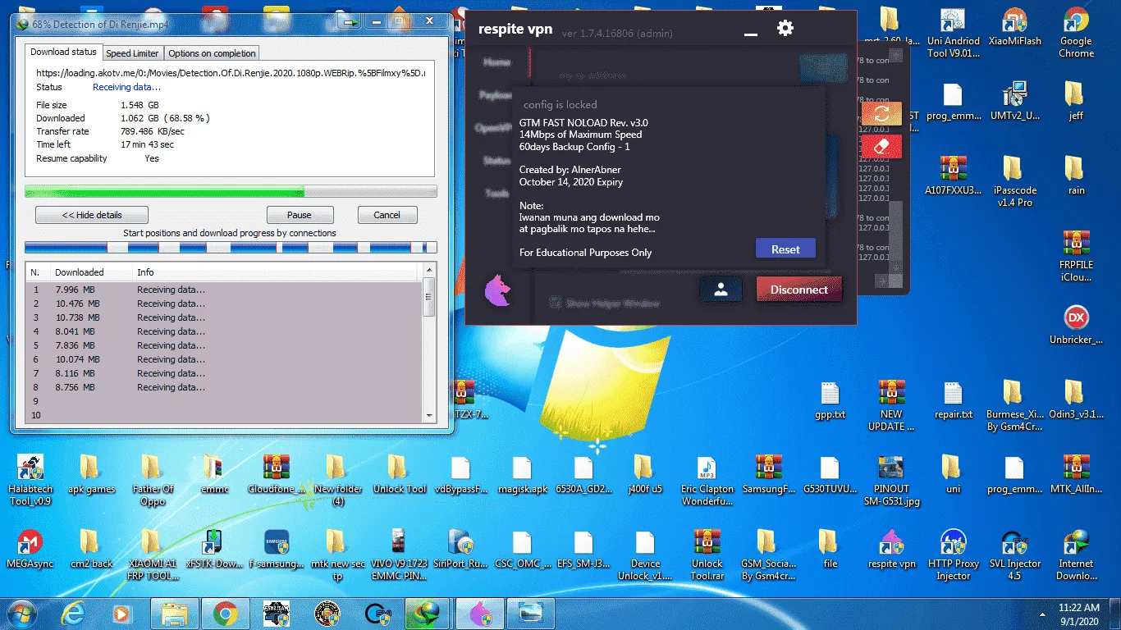Open Windows Media Player from the taskbar
Screen dimensions: 1121x630
click(121, 613)
